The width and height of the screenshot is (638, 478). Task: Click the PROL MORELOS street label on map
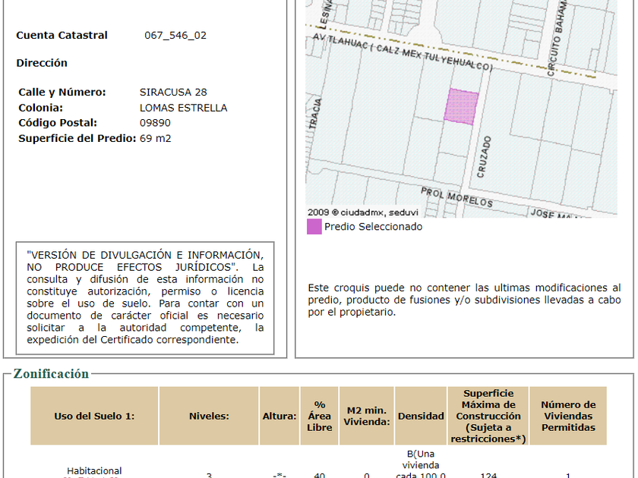pos(456,197)
